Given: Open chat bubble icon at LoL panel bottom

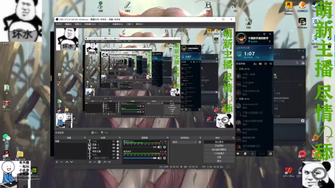Looking at the screenshot, I should point(238,154).
